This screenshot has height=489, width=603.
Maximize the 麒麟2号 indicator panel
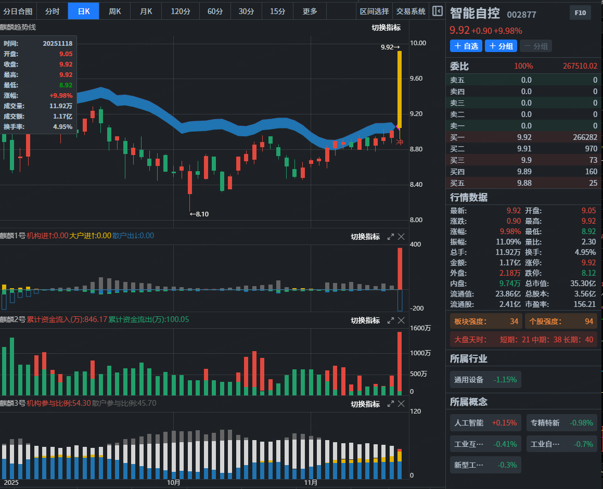click(x=391, y=320)
